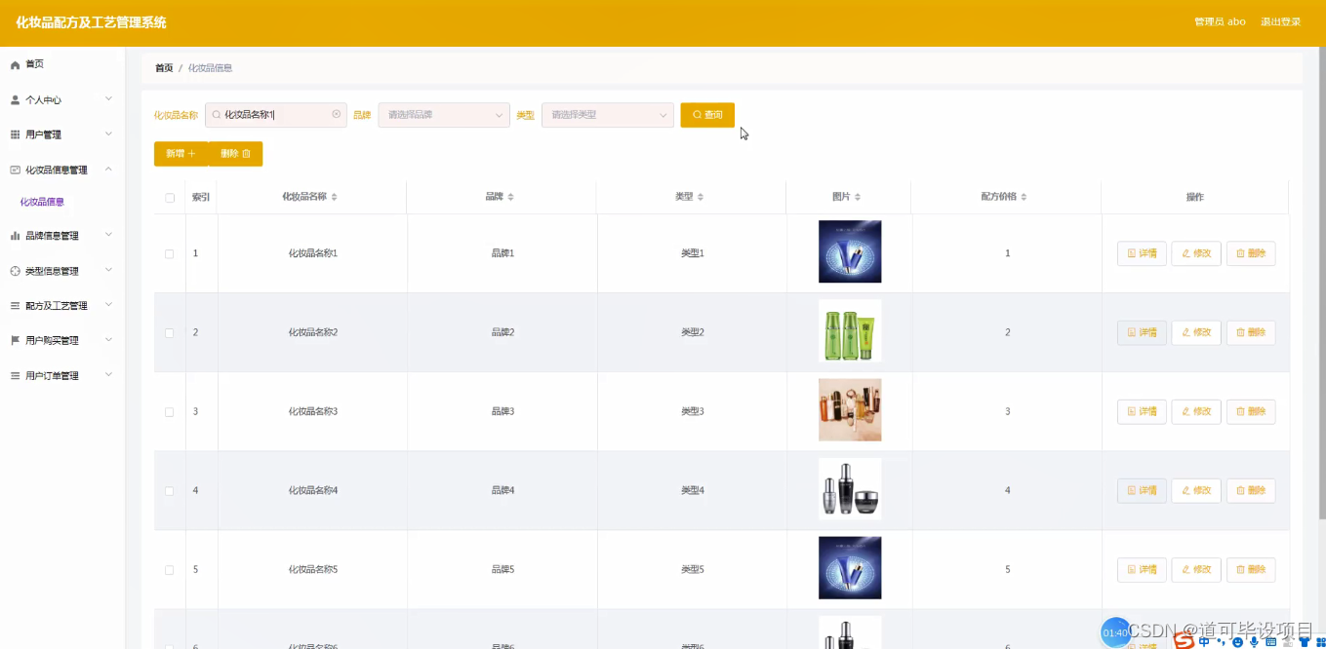The width and height of the screenshot is (1326, 649).
Task: Click the keyboard icon in the input toolbar
Action: 1270,641
